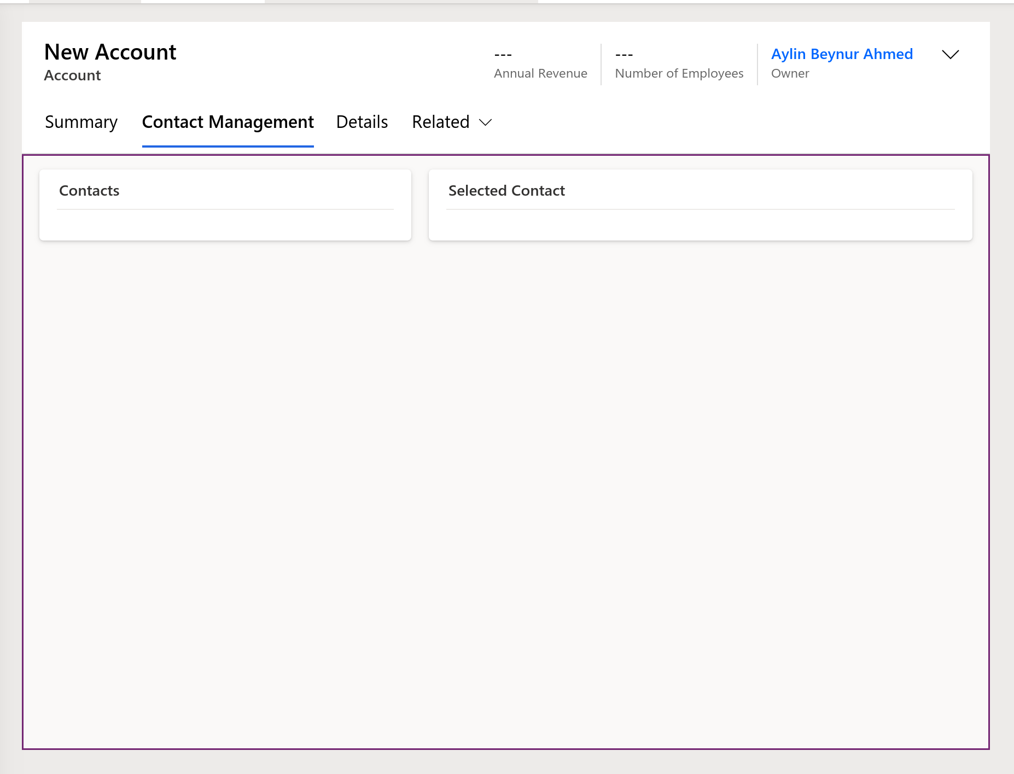
Task: Click the New Account title
Action: (110, 51)
